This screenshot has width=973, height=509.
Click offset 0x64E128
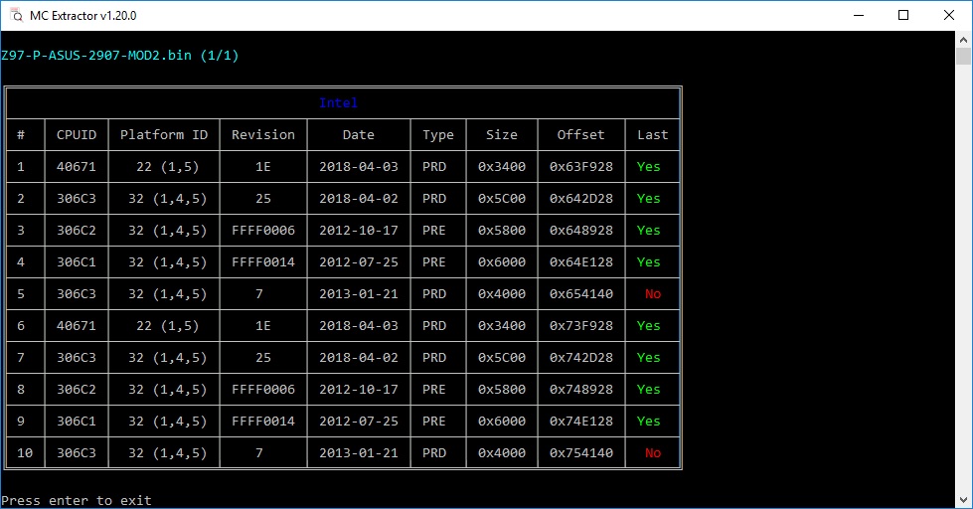click(580, 261)
